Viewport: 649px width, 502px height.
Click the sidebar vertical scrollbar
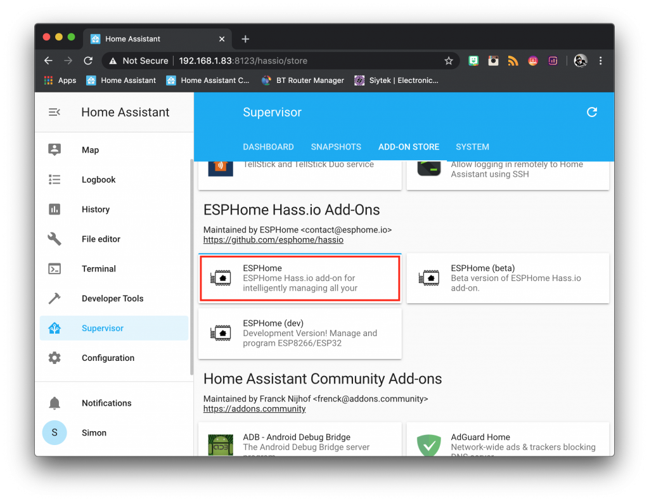tap(191, 267)
